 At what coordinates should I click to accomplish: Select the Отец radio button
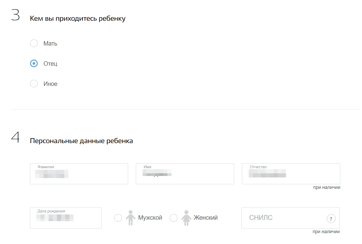click(34, 63)
